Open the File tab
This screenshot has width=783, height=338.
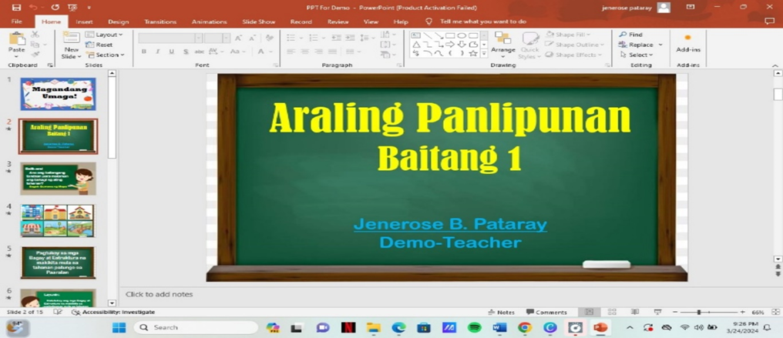point(16,22)
